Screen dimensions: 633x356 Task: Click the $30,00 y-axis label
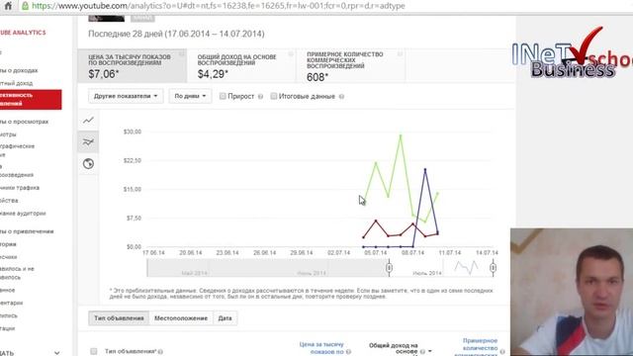pos(132,132)
